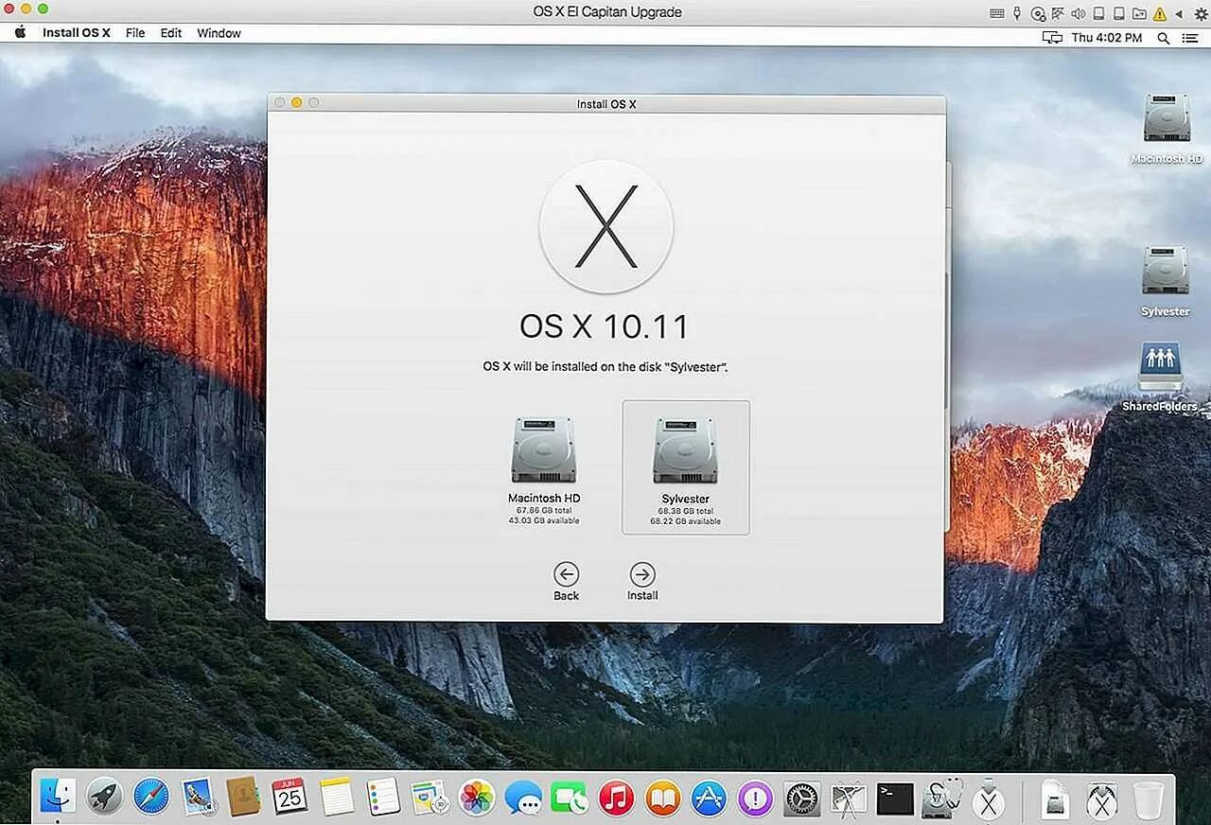Click the displays mirroring menu bar icon
Image resolution: width=1211 pixels, height=825 pixels.
pos(1052,38)
